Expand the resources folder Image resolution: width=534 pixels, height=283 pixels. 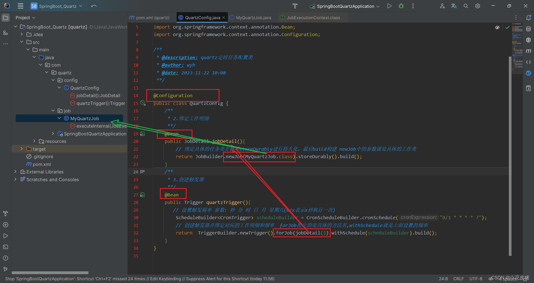coord(34,141)
